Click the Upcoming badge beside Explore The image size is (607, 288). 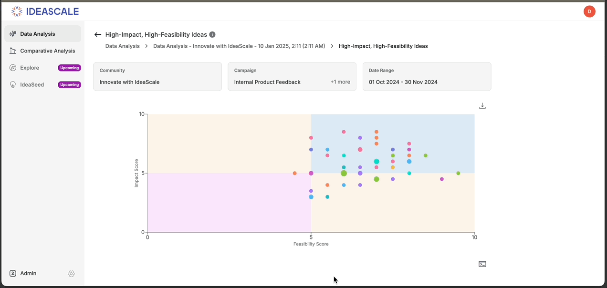(x=70, y=68)
